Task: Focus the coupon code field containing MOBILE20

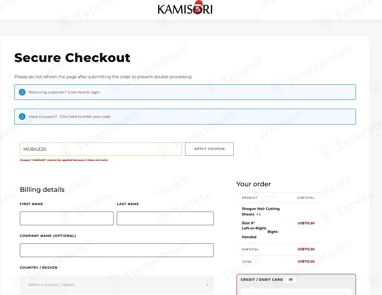Action: pyautogui.click(x=101, y=149)
